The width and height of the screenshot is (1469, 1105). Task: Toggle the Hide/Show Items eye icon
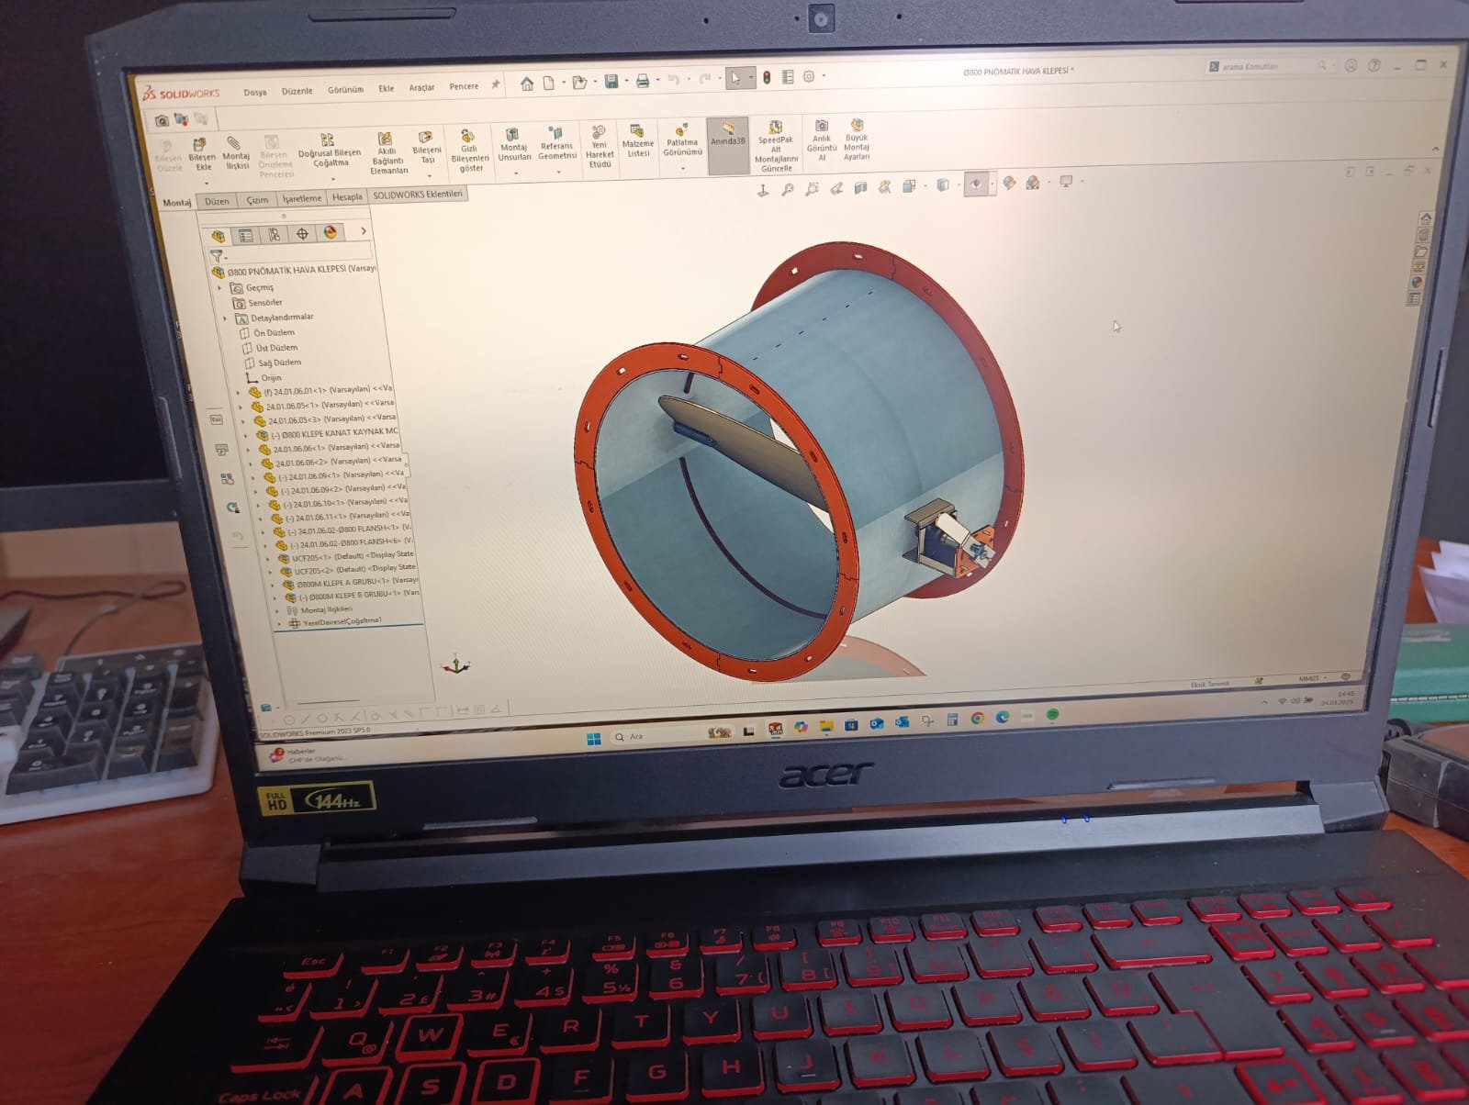[x=975, y=184]
